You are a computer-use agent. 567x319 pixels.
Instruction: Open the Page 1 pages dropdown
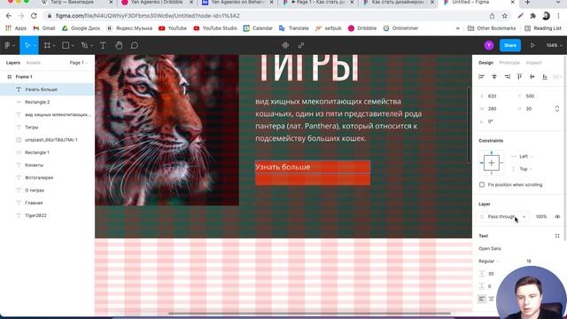point(79,63)
